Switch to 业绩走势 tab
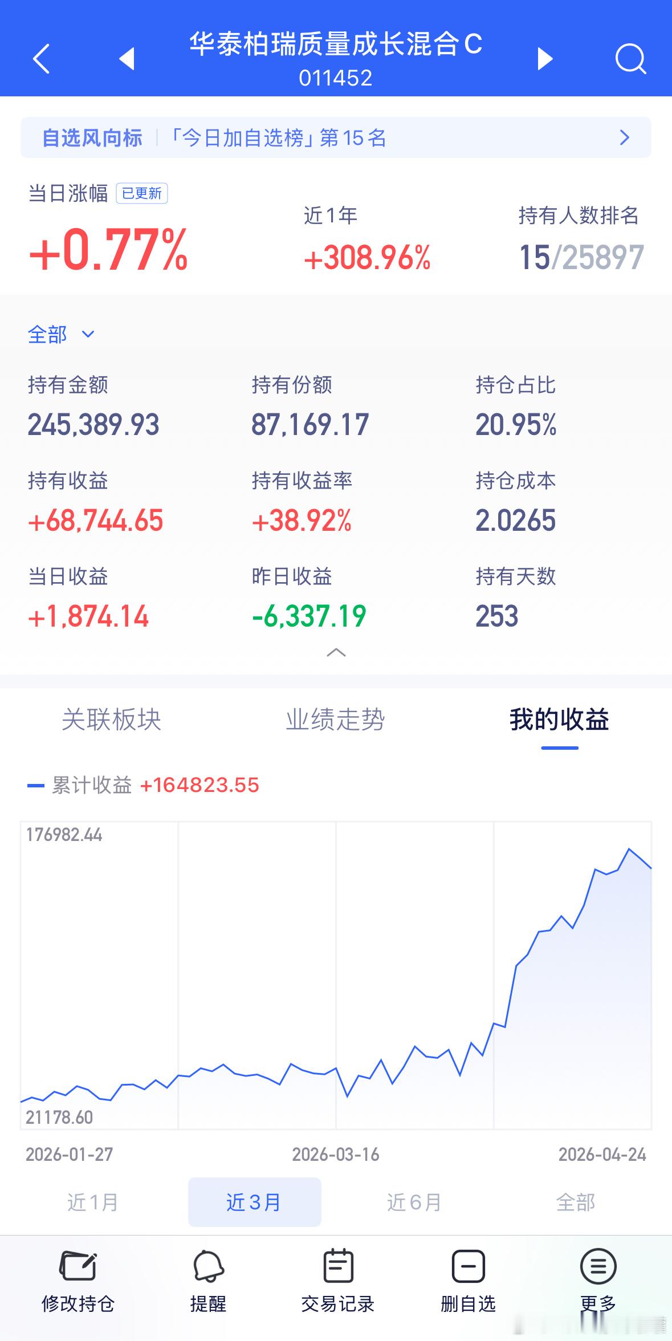 point(336,720)
